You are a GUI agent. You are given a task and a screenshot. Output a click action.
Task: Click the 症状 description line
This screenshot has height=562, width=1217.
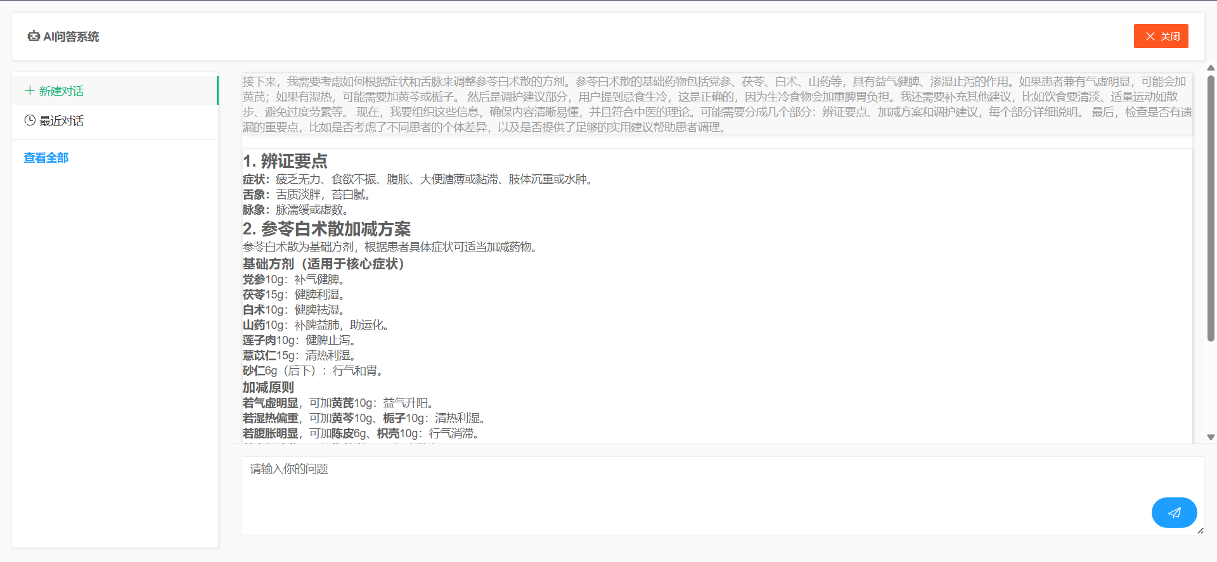(x=418, y=179)
